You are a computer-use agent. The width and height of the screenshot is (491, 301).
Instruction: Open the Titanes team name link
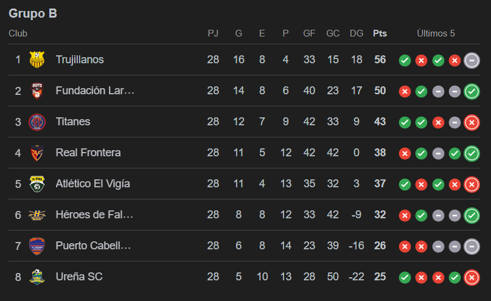(x=73, y=122)
